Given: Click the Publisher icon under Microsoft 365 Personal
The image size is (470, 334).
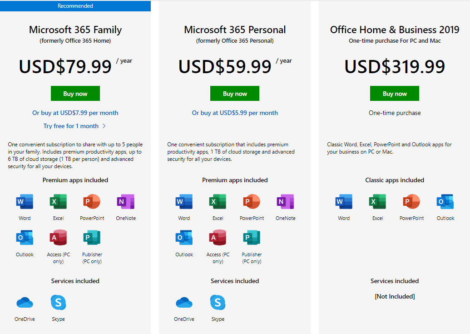Looking at the screenshot, I should (x=252, y=237).
